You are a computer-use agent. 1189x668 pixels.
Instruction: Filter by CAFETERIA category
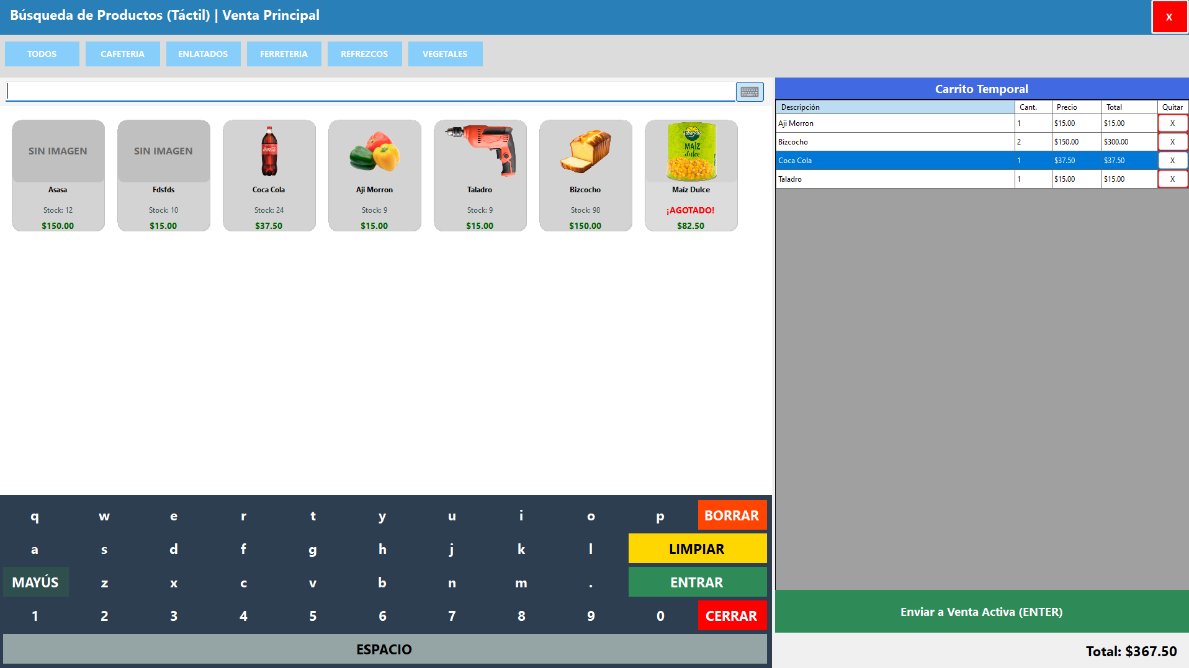123,54
